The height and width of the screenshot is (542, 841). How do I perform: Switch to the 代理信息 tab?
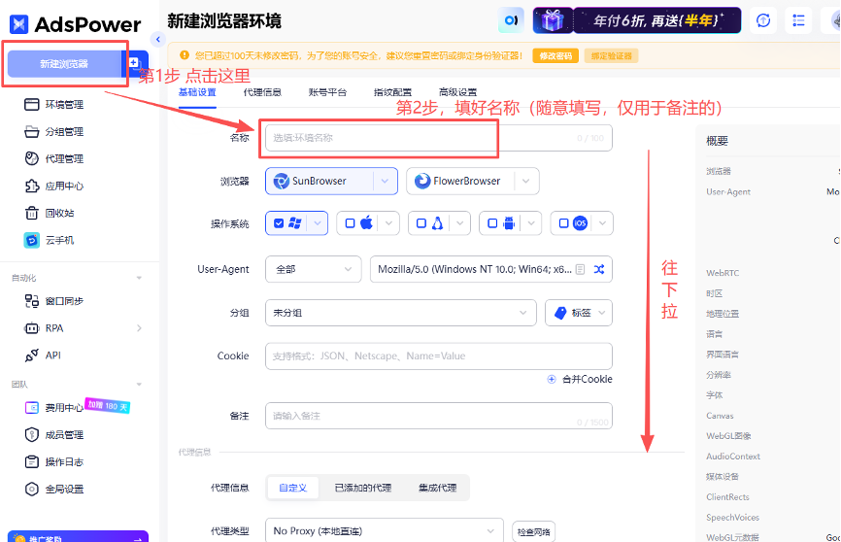tap(262, 92)
